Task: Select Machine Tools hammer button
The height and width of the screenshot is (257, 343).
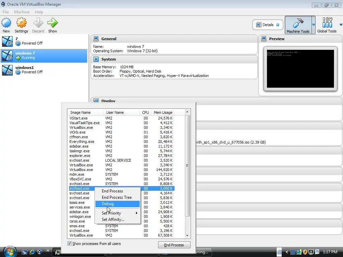Action: 298,25
